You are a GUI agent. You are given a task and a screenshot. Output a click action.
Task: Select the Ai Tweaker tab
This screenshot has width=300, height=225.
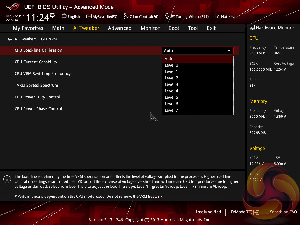[x=86, y=28]
